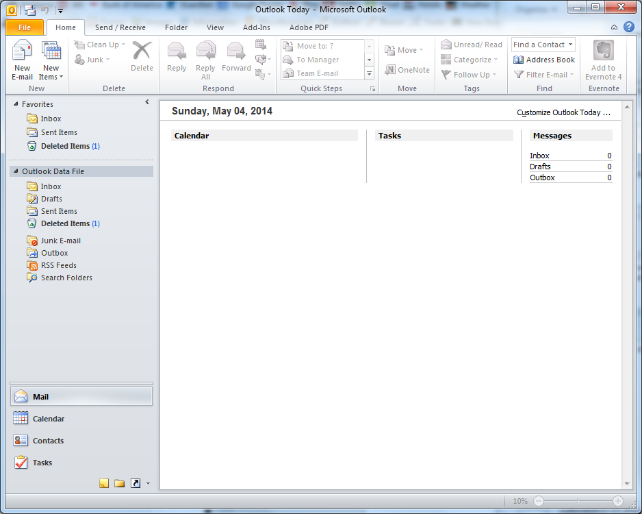This screenshot has width=642, height=514.
Task: Click Add to Evernote 4
Action: pyautogui.click(x=602, y=60)
